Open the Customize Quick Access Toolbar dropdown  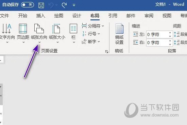click(x=74, y=5)
